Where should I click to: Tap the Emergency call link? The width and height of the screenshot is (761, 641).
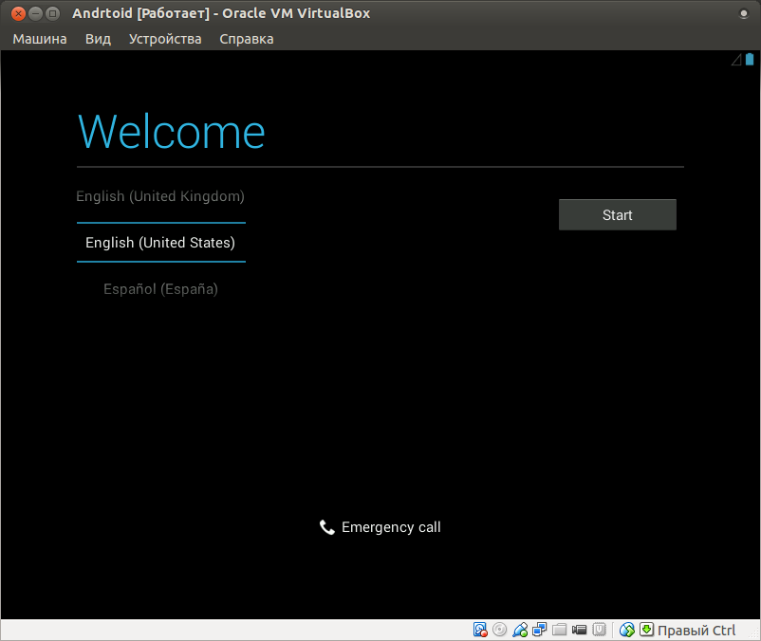coord(380,527)
